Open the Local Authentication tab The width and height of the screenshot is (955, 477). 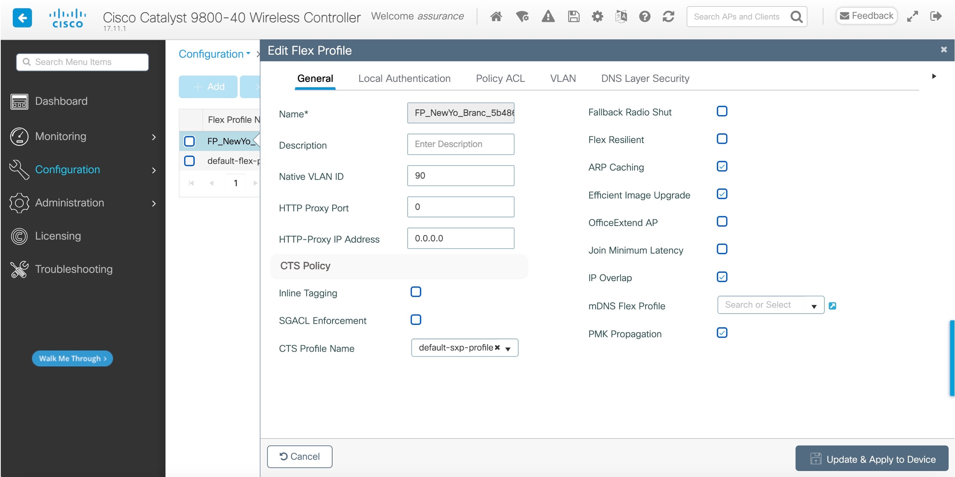tap(404, 78)
